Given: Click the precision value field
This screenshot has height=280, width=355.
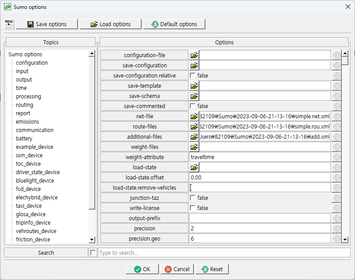Looking at the screenshot, I should 260,228.
